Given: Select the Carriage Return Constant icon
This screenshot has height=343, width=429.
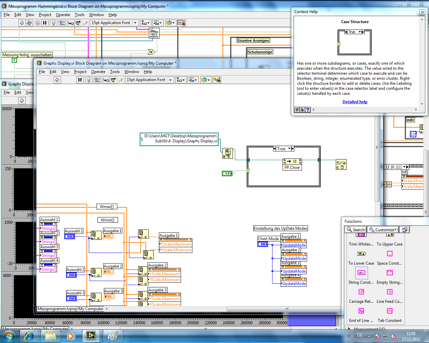Looking at the screenshot, I should point(361,292).
